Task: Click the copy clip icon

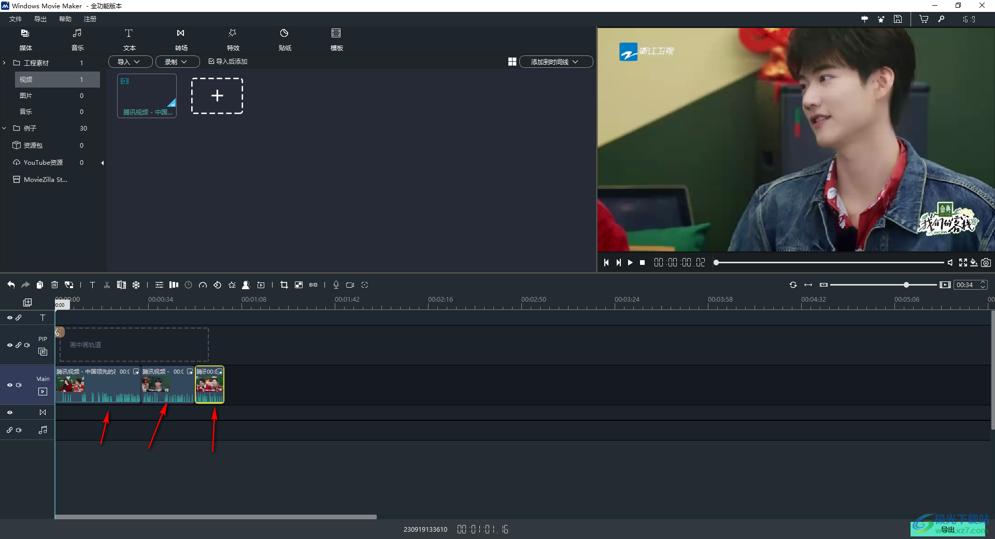Action: [x=40, y=285]
